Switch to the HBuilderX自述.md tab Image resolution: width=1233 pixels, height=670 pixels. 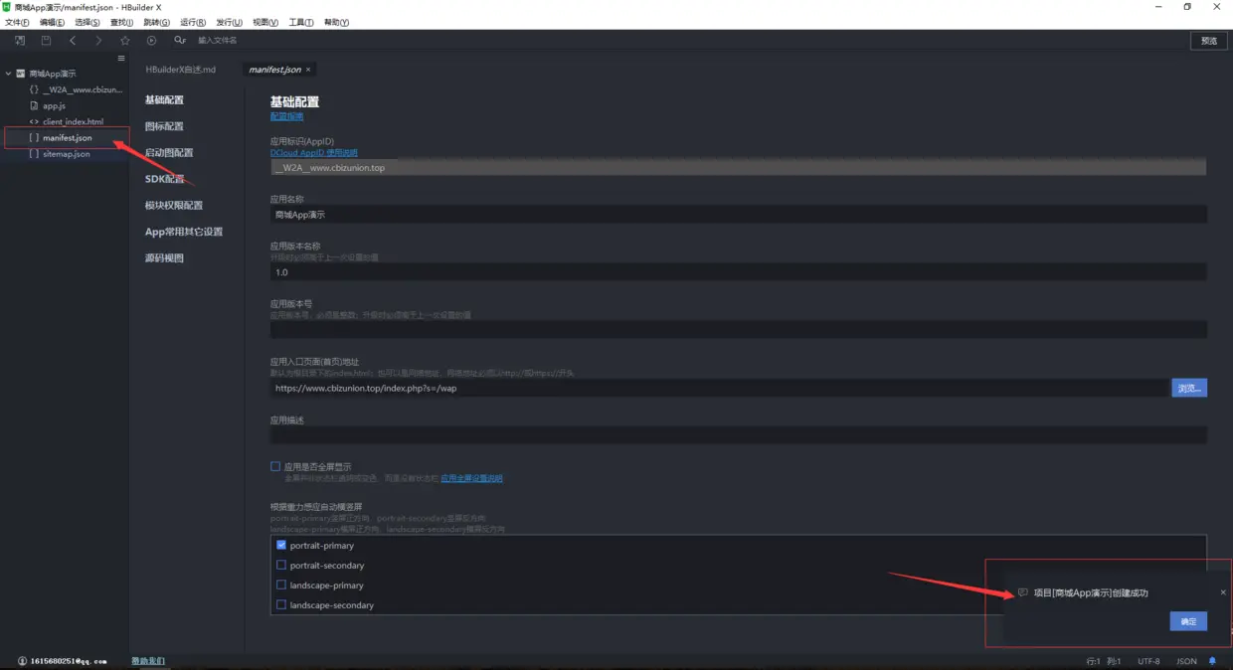click(x=181, y=70)
